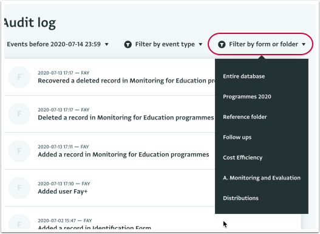Click F avatar beside Deleted a record entry
Screen dimensions: 320x234
(x=19, y=114)
